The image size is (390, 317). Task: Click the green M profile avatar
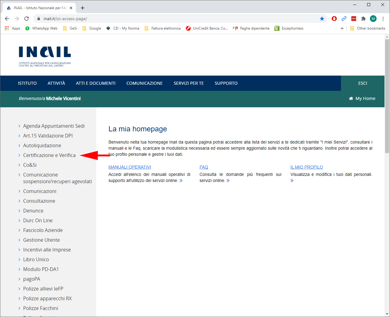pos(373,19)
